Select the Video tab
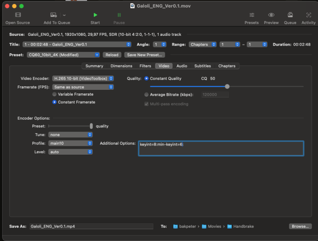Image resolution: width=318 pixels, height=241 pixels. pyautogui.click(x=164, y=66)
